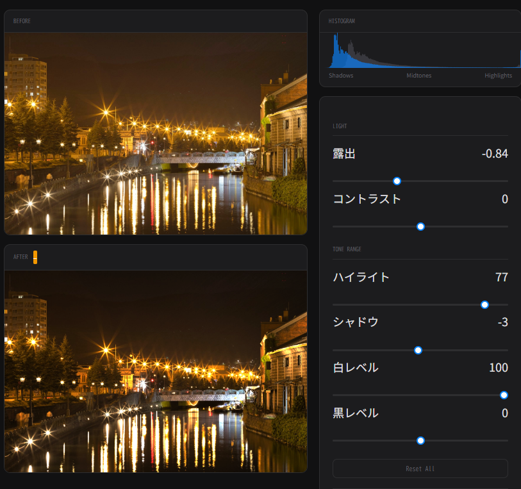Click the Midtones label under the histogram
Image resolution: width=521 pixels, height=489 pixels.
point(418,76)
